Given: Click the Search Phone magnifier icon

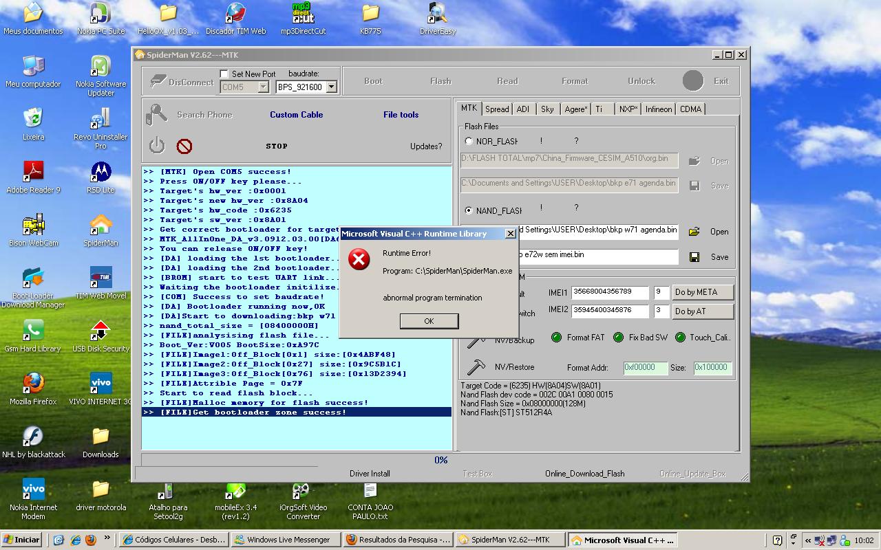Looking at the screenshot, I should point(157,115).
